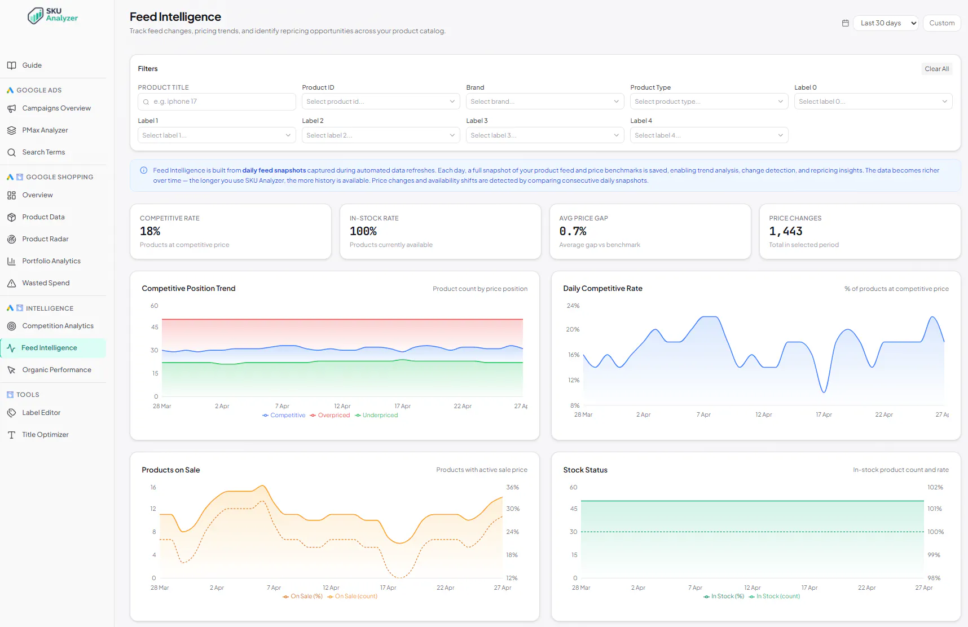Click the calendar icon beside date range

[x=845, y=23]
